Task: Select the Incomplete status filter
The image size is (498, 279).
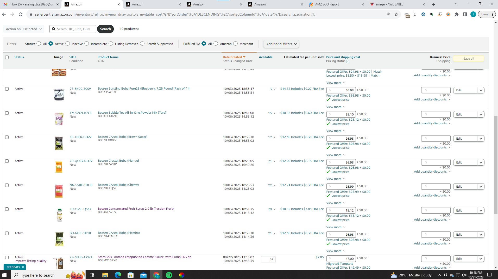Action: 87,44
